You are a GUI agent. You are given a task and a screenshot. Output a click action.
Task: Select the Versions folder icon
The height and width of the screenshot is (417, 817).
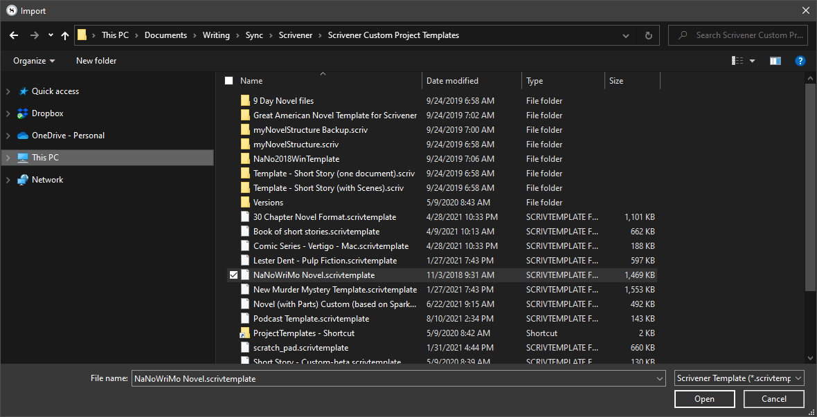click(245, 203)
